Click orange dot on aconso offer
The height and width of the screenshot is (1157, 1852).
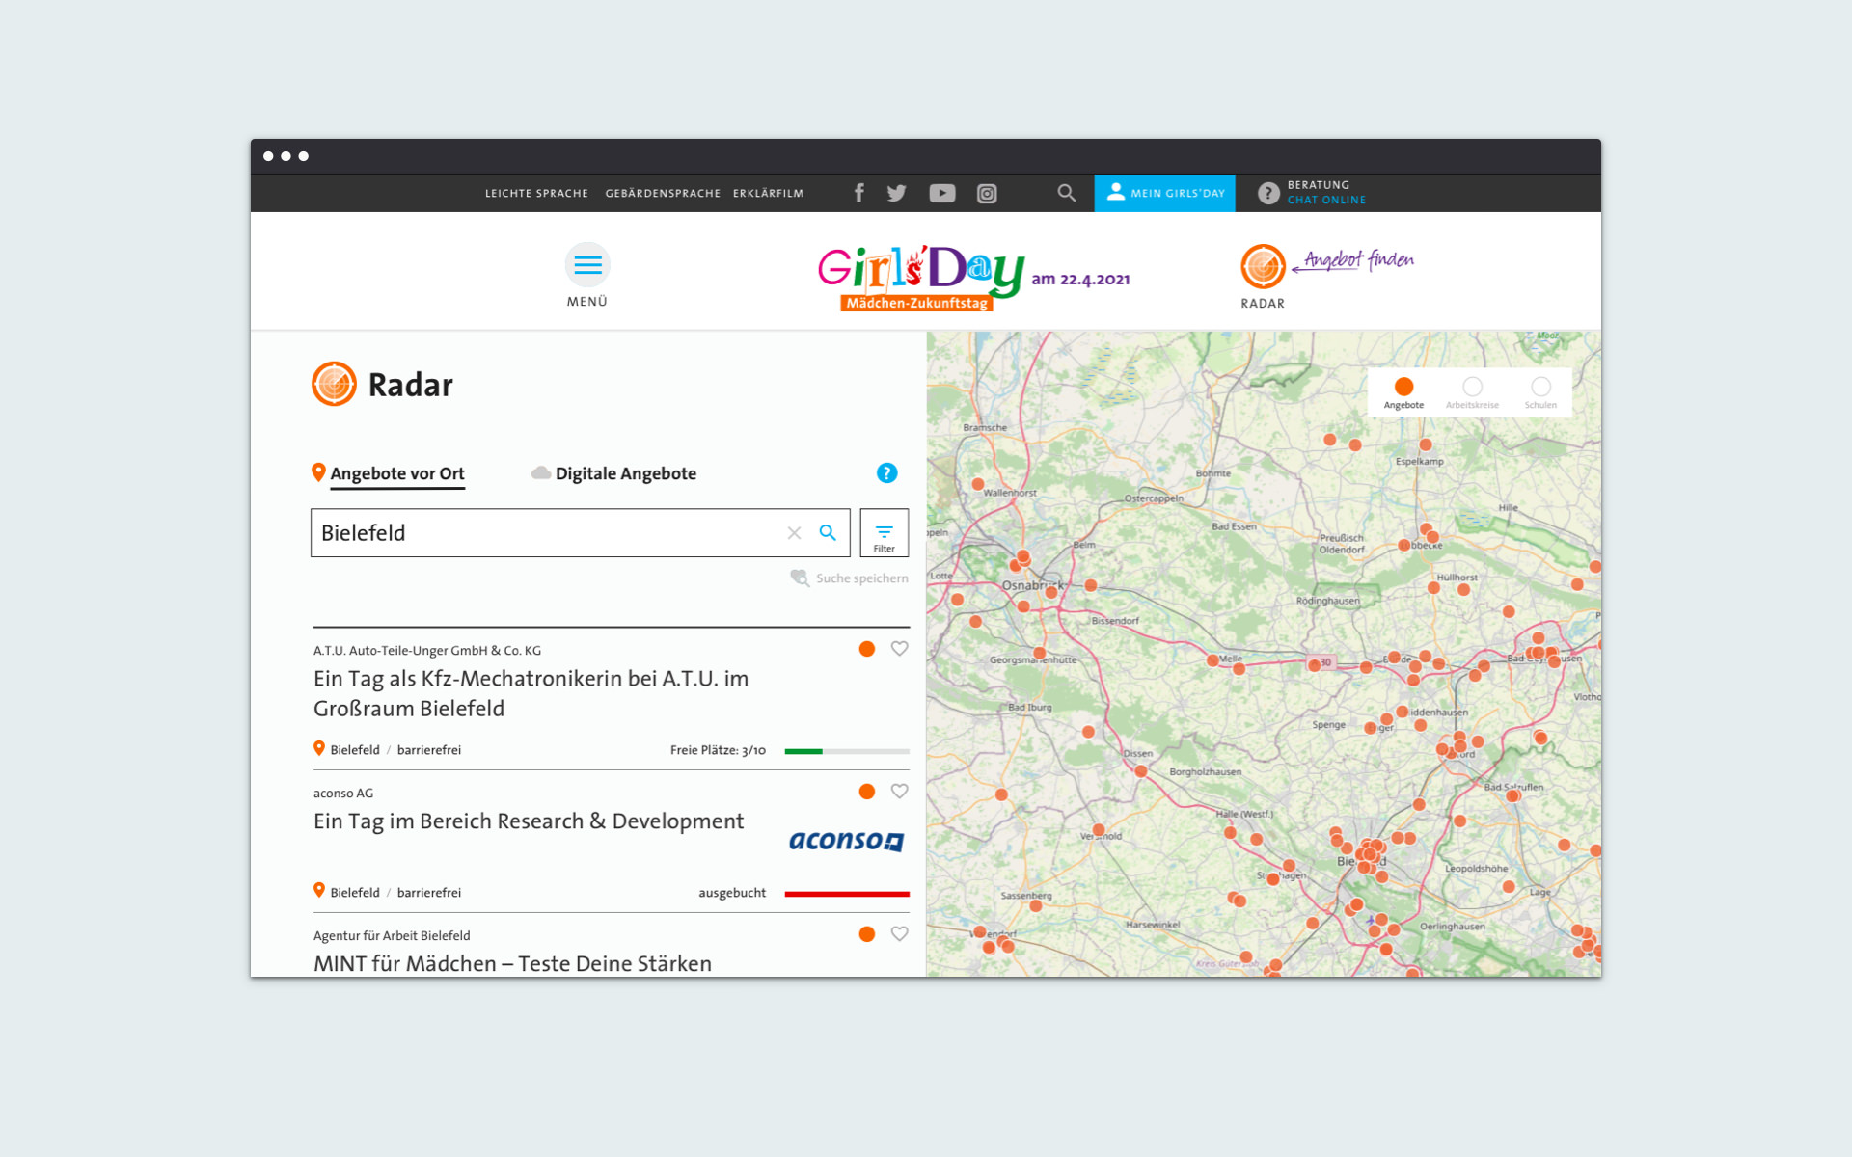coord(867,792)
